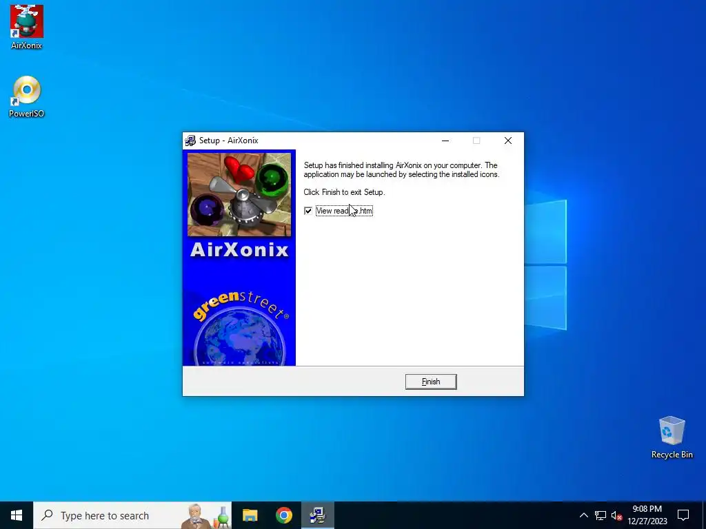
Task: Open the clock showing 9:08 PM
Action: click(647, 515)
